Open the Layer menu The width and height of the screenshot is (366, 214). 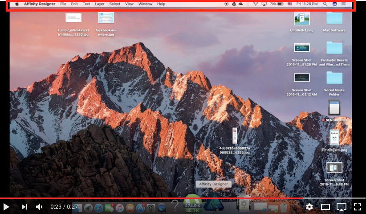100,4
